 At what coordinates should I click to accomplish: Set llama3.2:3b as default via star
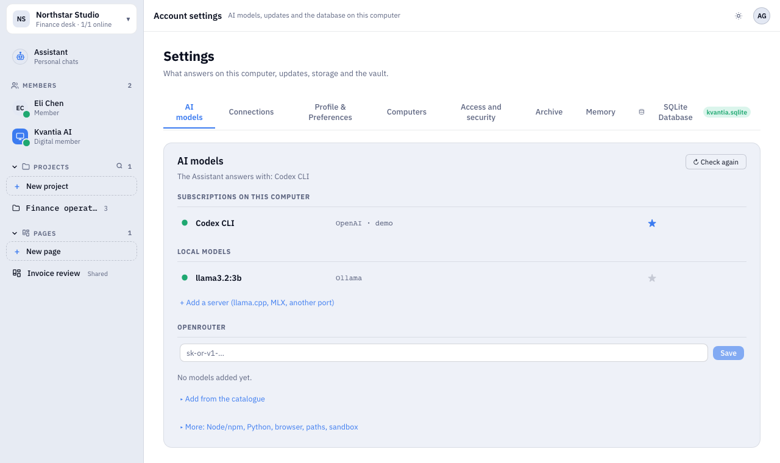652,278
